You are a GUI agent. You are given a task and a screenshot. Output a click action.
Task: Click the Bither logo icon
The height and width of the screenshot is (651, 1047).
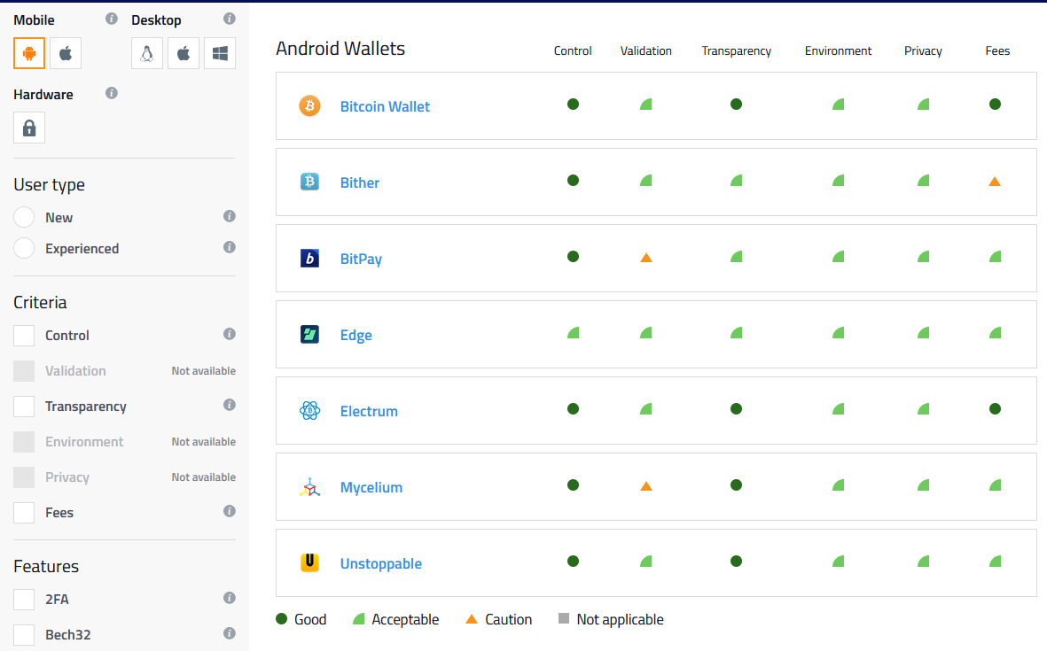point(309,182)
